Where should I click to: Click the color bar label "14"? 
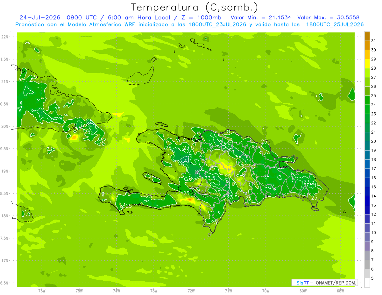tap(374, 196)
